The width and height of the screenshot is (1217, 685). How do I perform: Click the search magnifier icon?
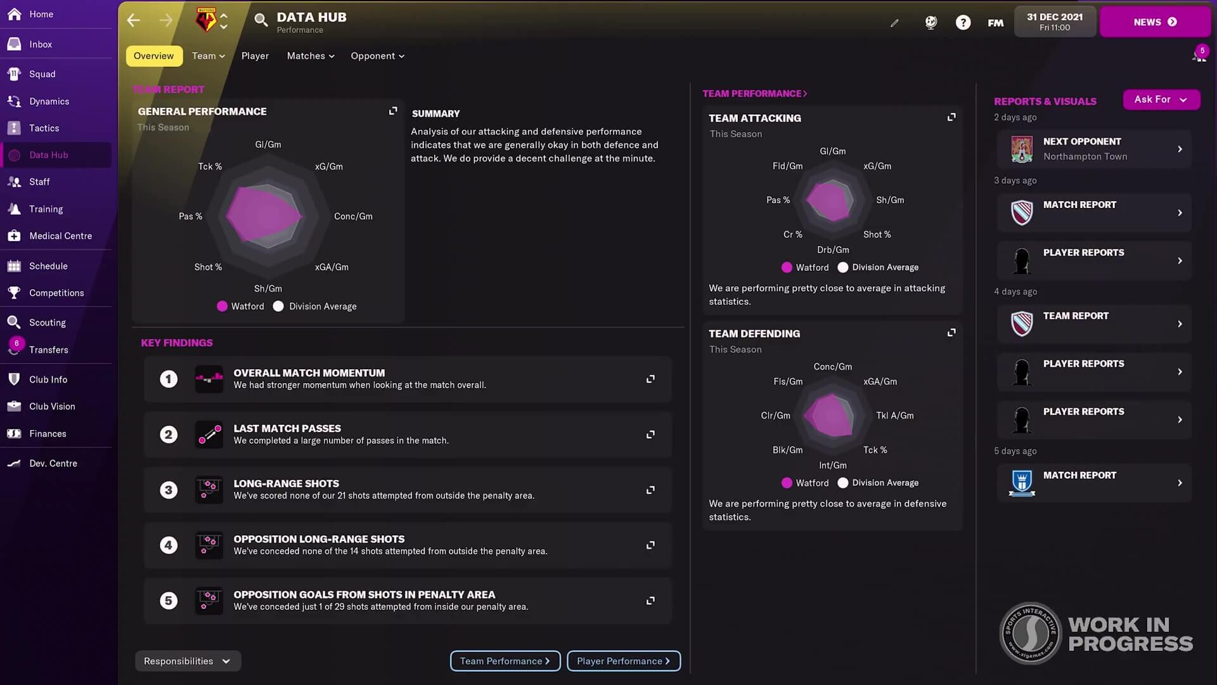tap(261, 20)
